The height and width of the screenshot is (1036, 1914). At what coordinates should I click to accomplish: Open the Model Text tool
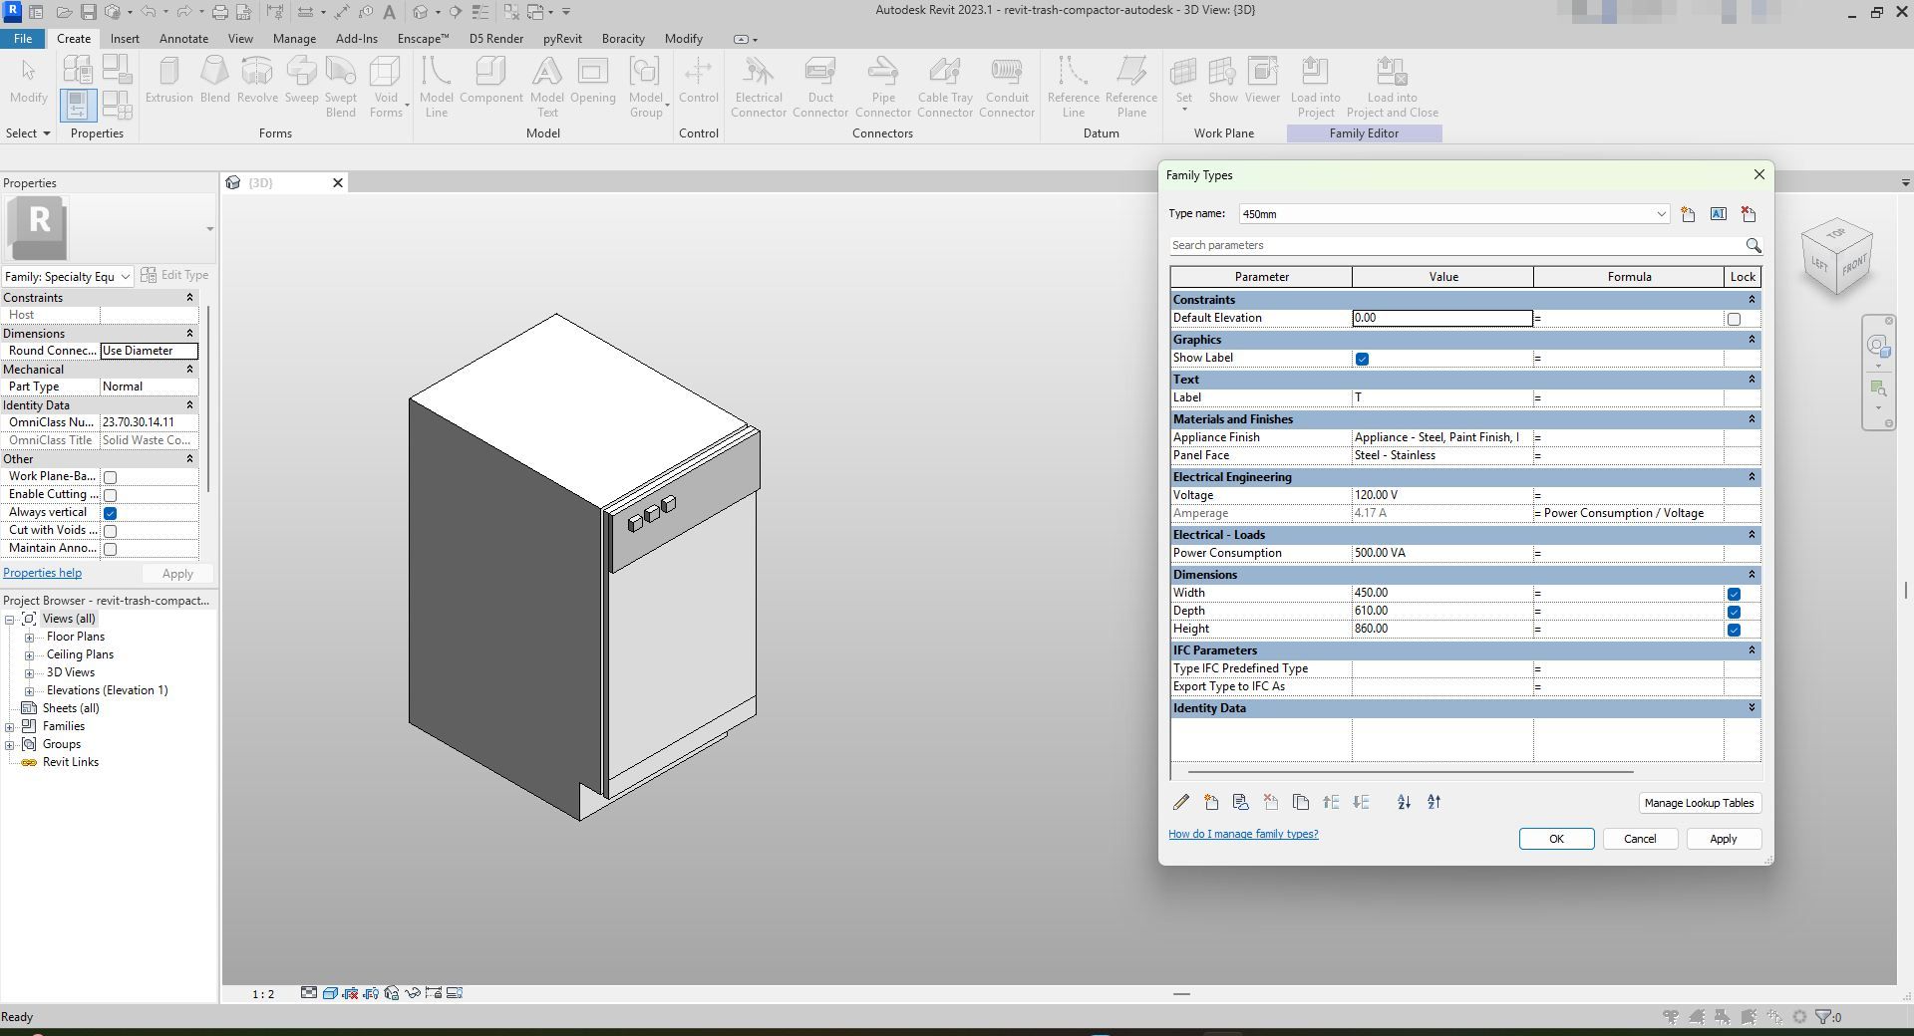point(546,87)
